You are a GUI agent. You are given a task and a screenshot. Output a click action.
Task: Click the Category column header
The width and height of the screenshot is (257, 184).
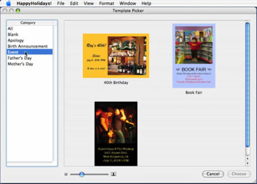(x=30, y=23)
